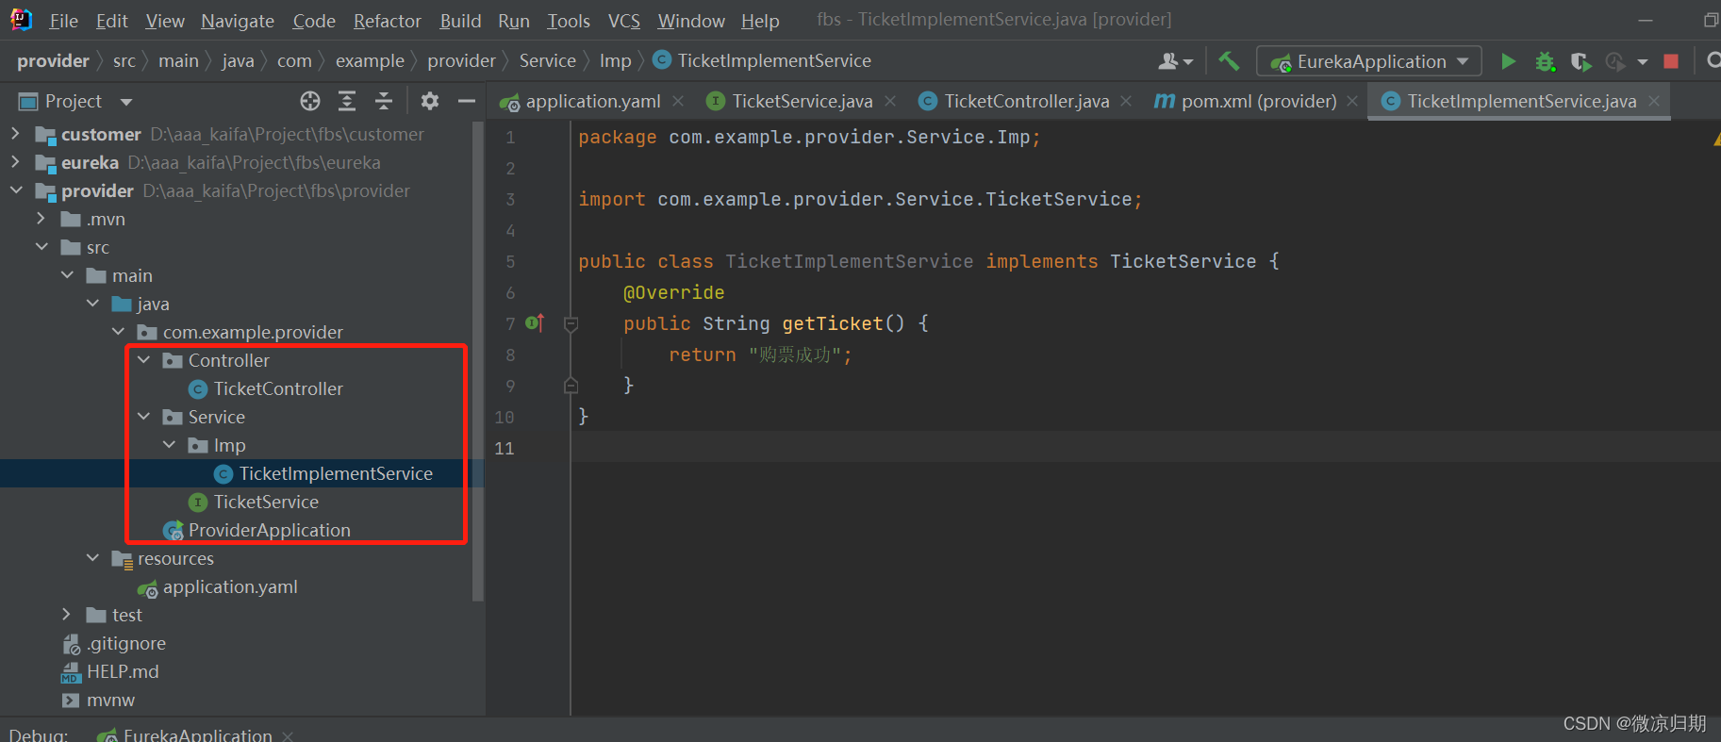Screen dimensions: 1721x742
Task: Start debugging with the bug icon
Action: (1545, 61)
